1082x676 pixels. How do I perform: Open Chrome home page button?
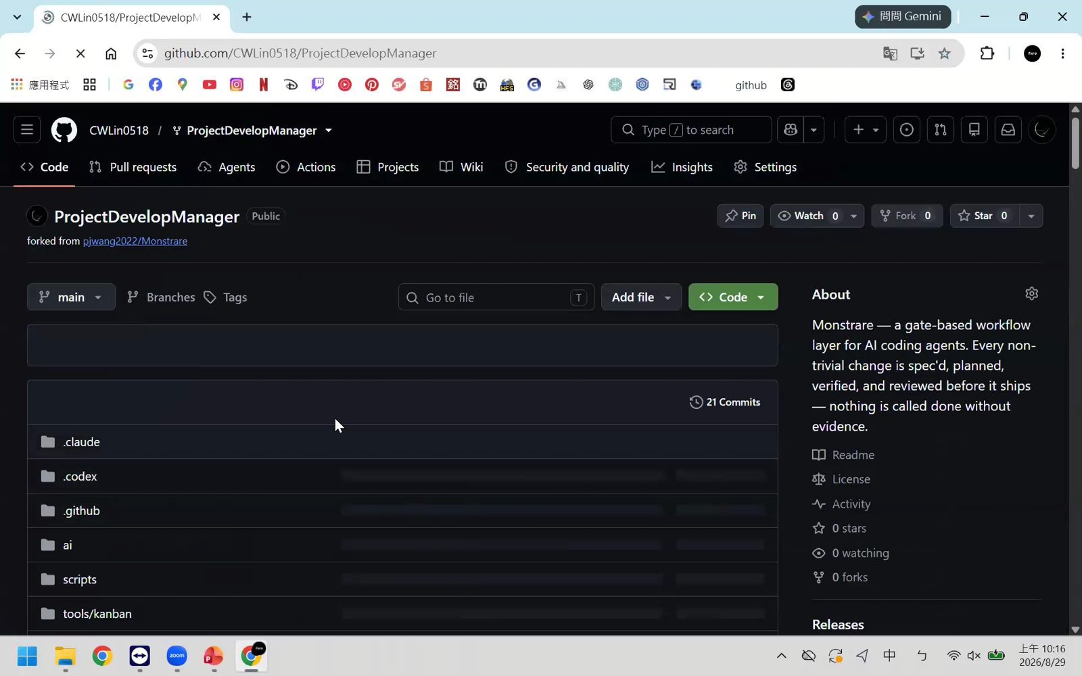(x=111, y=53)
